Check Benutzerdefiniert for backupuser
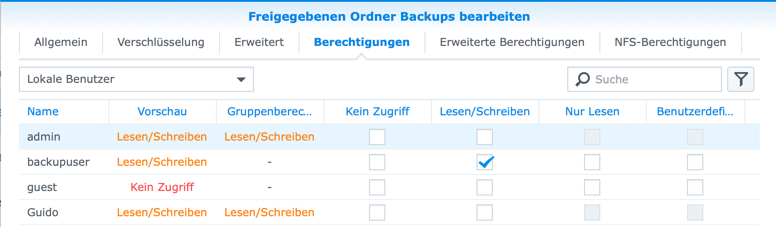The image size is (776, 227). pos(695,162)
